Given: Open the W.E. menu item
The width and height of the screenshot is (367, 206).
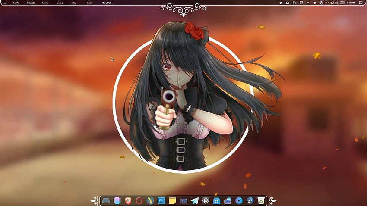Looking at the screenshot, I should (x=74, y=3).
